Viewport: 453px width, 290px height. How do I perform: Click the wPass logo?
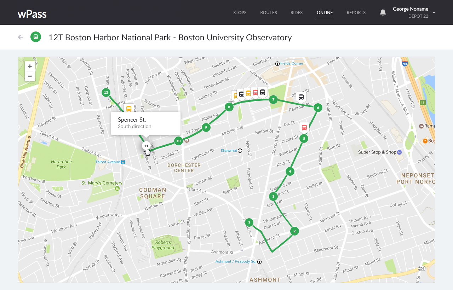pos(32,14)
